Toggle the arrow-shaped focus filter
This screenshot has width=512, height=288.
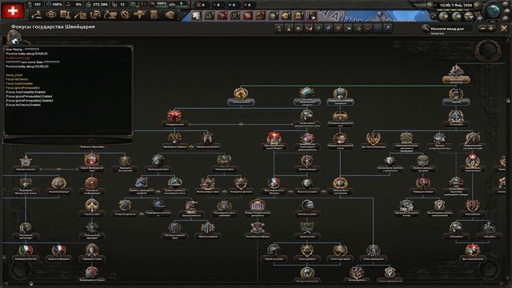pos(348,29)
